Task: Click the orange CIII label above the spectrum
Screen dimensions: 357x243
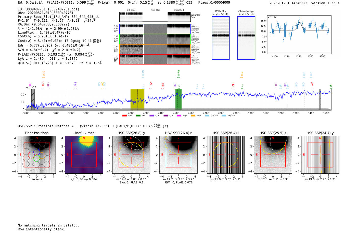Action: click(241, 74)
